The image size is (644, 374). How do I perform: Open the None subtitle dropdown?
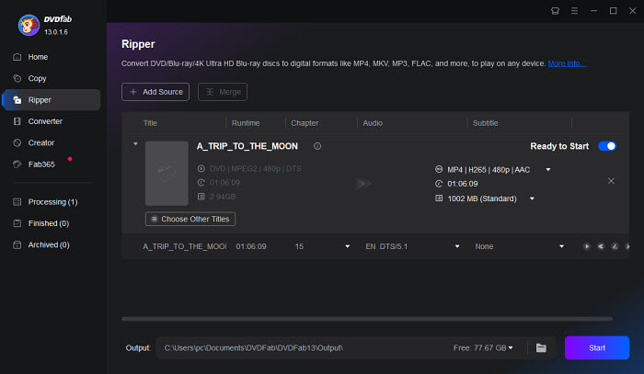[561, 246]
